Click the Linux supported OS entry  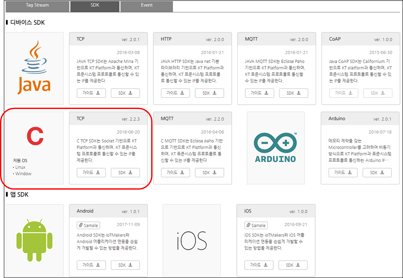click(20, 167)
